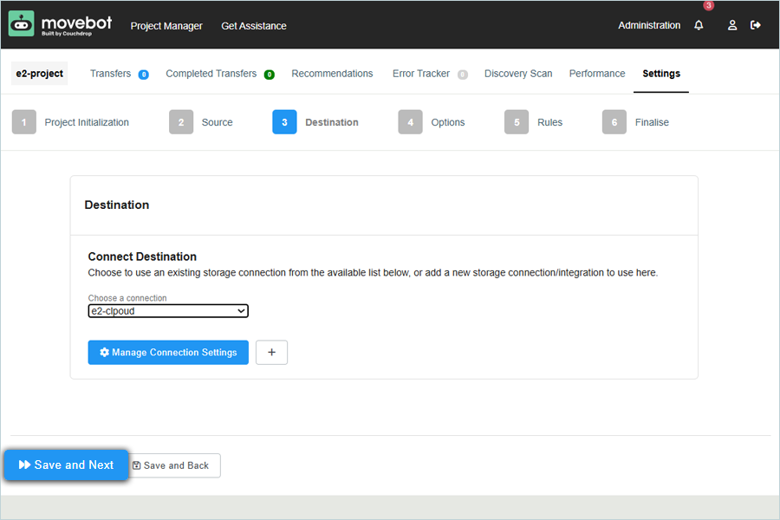Go to step 2 Source

coord(201,122)
